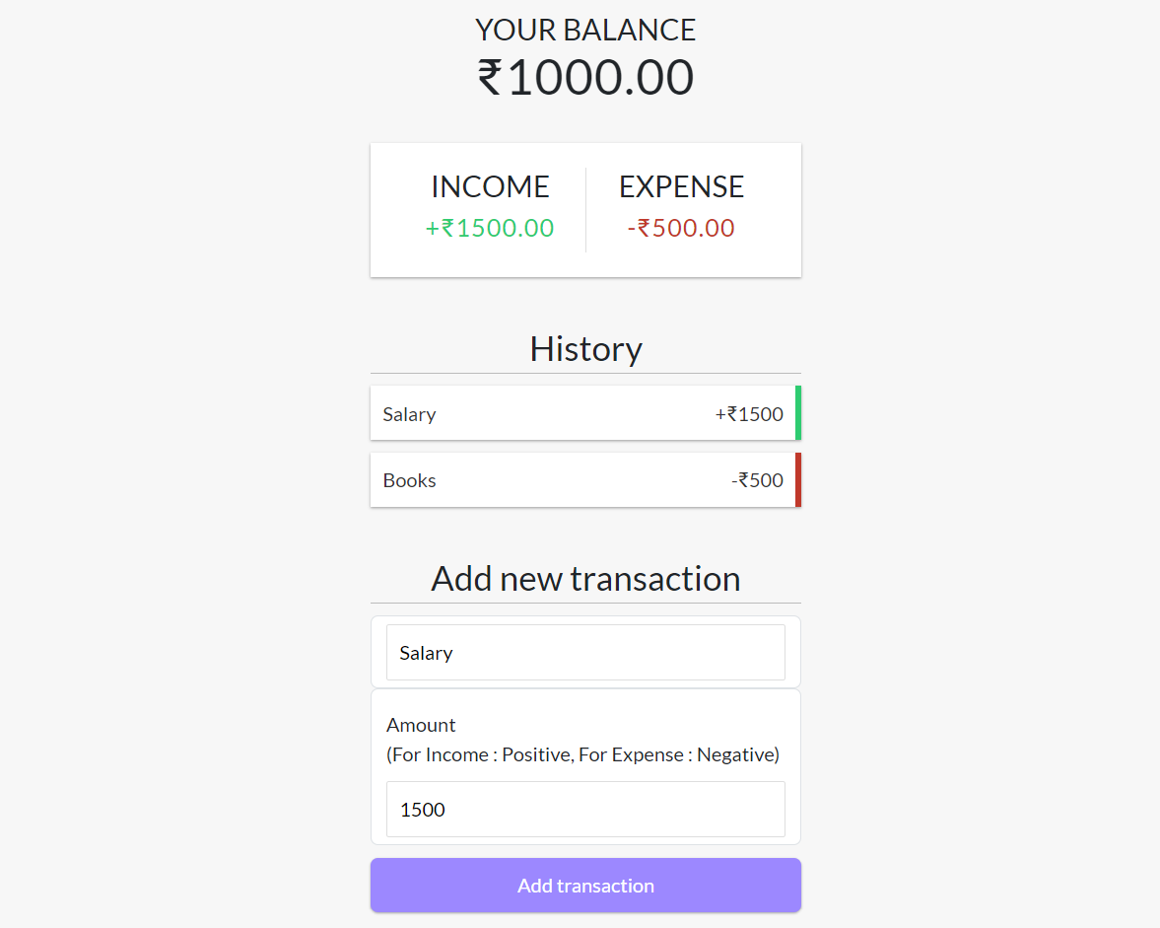Click the Amount input containing 1500
The width and height of the screenshot is (1160, 928).
(x=585, y=809)
